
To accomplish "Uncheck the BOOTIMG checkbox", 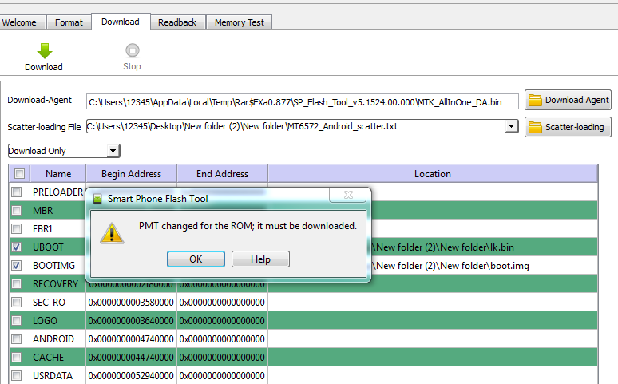I will (x=16, y=265).
